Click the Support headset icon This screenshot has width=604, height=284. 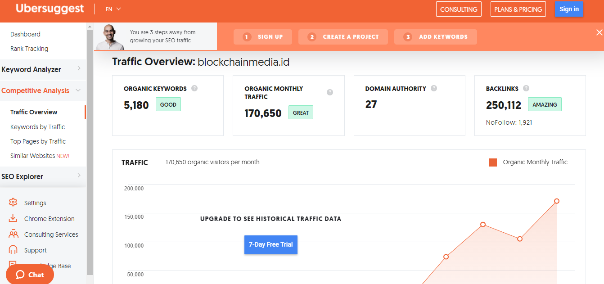(x=13, y=250)
